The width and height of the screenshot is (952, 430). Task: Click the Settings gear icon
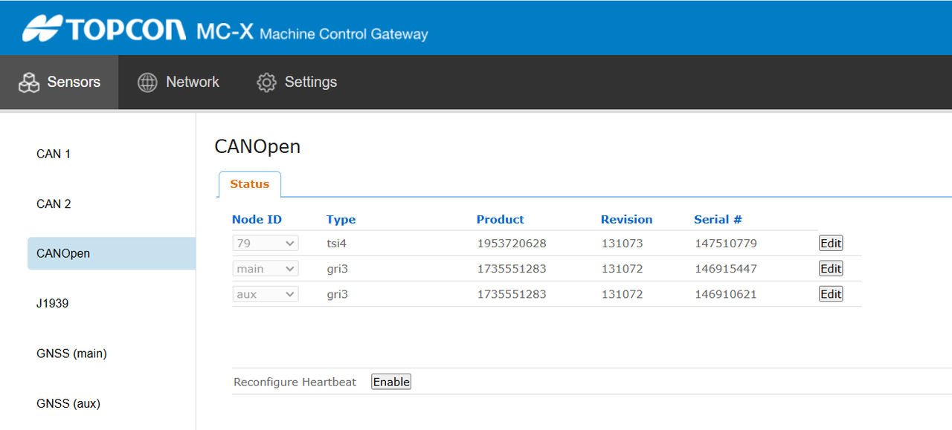pyautogui.click(x=266, y=82)
